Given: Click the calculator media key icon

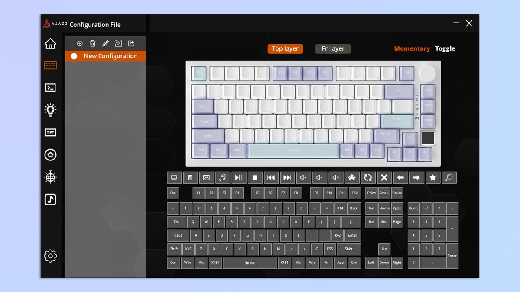Looking at the screenshot, I should (190, 177).
